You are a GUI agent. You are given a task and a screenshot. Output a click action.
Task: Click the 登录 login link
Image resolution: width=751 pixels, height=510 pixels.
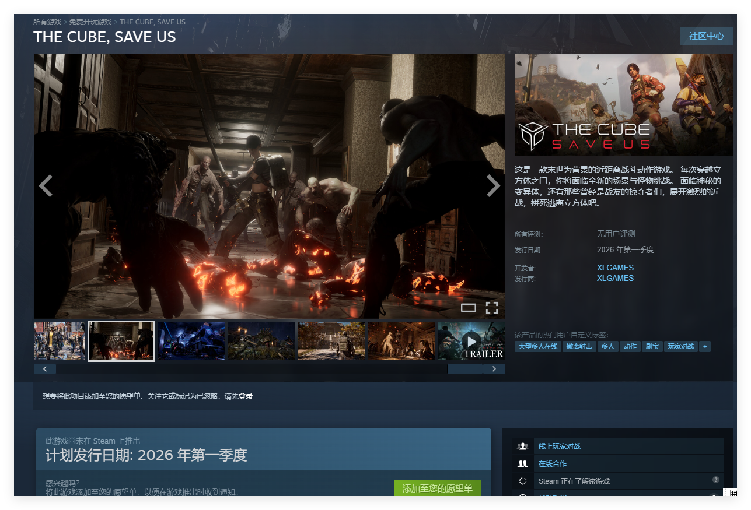[246, 396]
